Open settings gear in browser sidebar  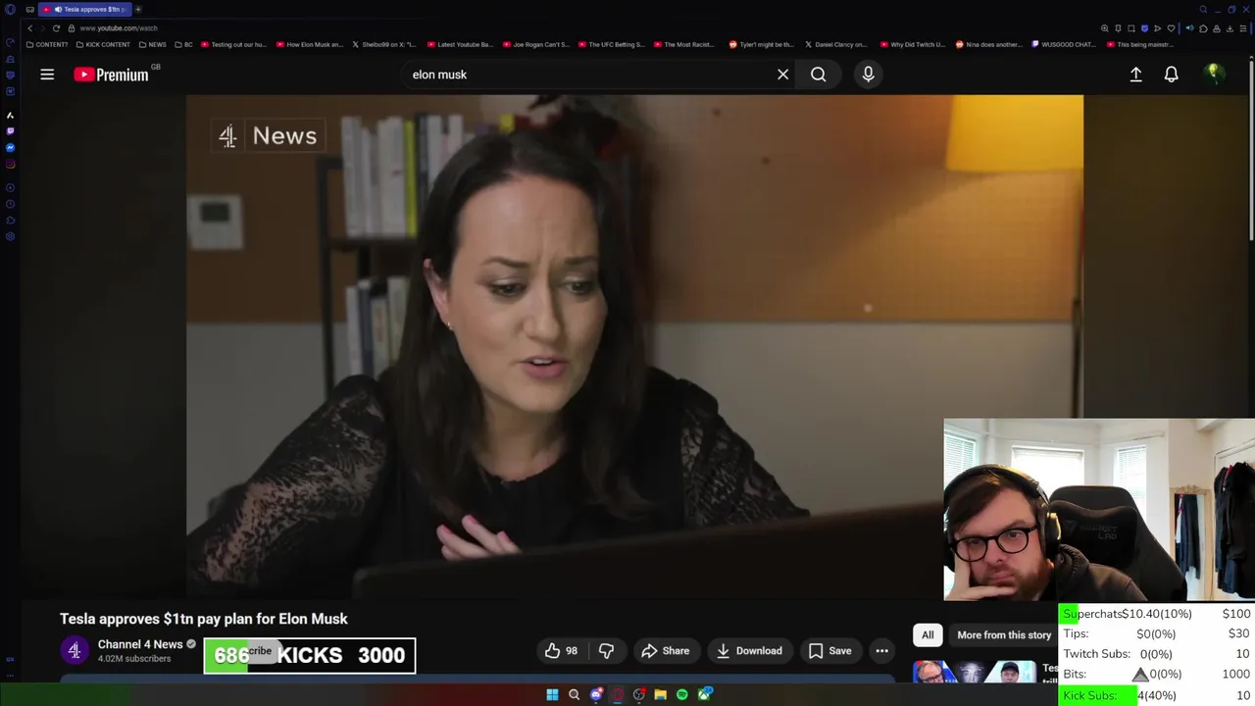coord(10,236)
